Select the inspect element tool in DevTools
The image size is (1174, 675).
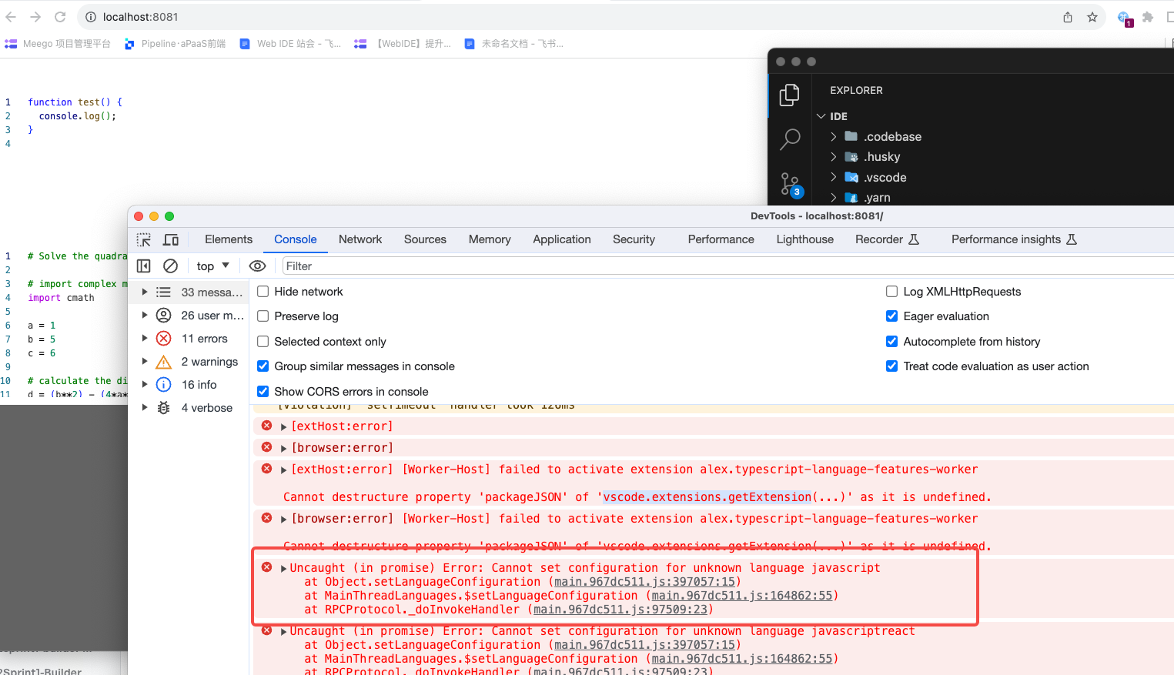[143, 240]
